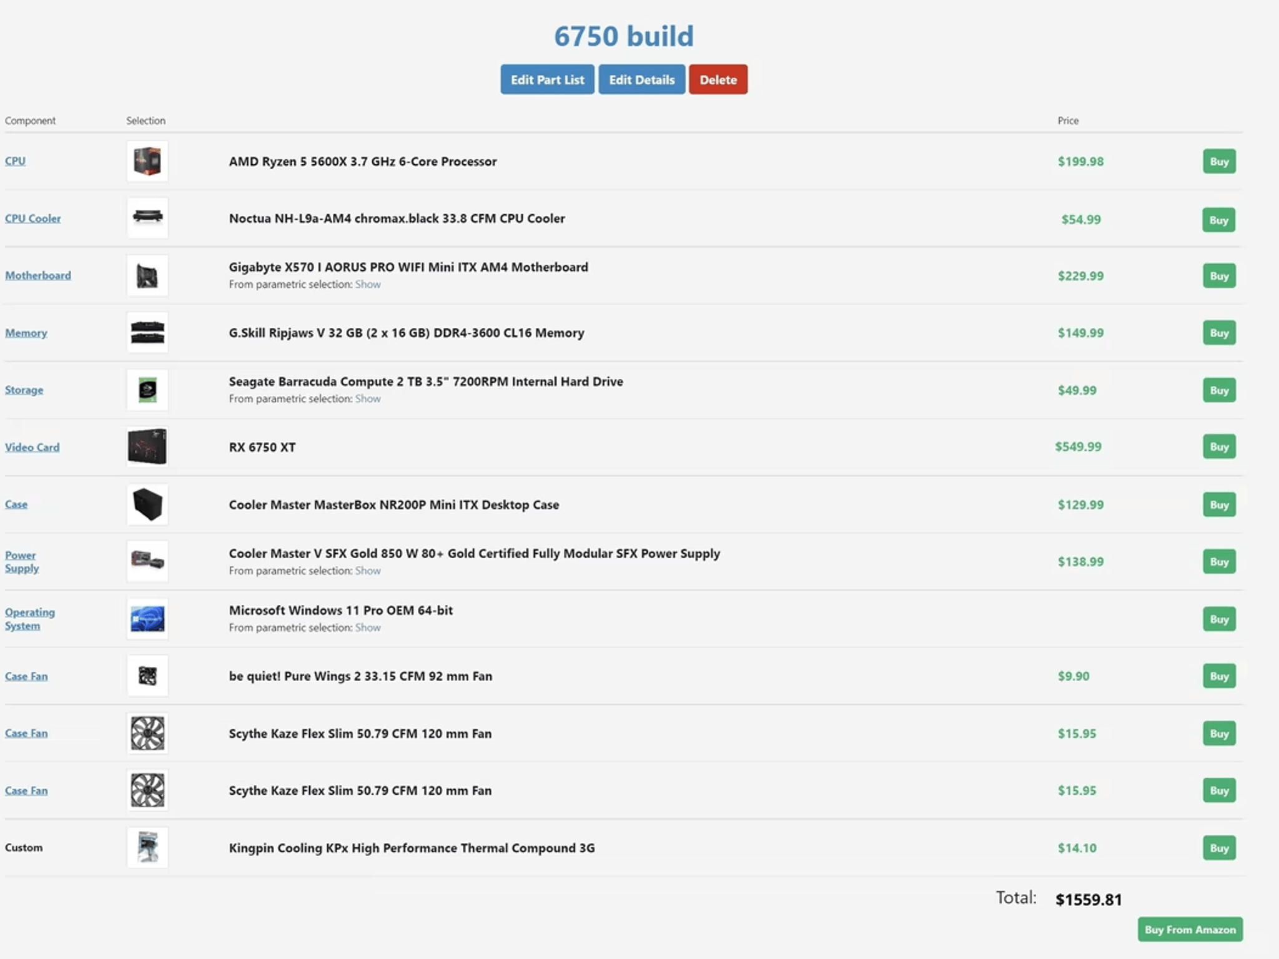Click the 6750 build title
This screenshot has width=1279, height=959.
pyautogui.click(x=623, y=36)
